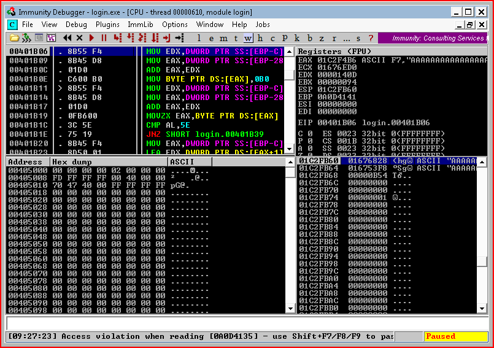Pause execution with red pause icon
The height and width of the screenshot is (348, 494).
[x=104, y=38]
